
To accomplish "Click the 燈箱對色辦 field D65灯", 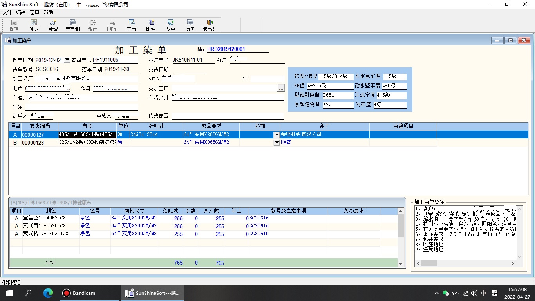I will [338, 95].
